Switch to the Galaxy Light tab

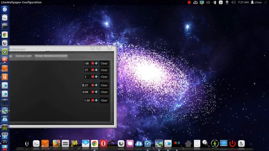[x=24, y=56]
